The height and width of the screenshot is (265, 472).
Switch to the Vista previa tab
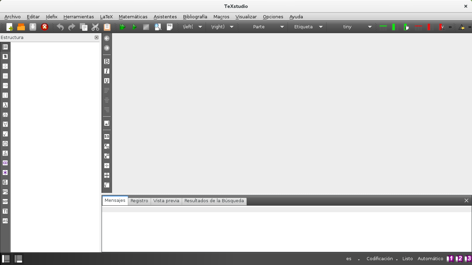coord(166,201)
